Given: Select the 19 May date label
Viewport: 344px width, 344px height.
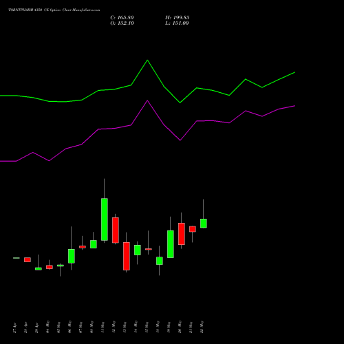Looking at the screenshot, I should coord(169,327).
